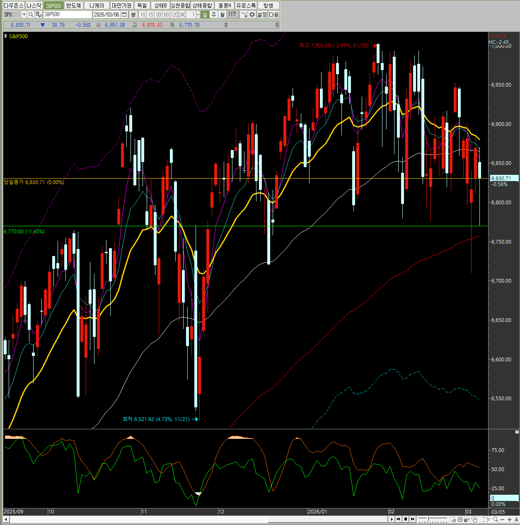Viewport: 520px width, 525px height.
Task: Select the 분 minute chart button
Action: tap(133, 15)
